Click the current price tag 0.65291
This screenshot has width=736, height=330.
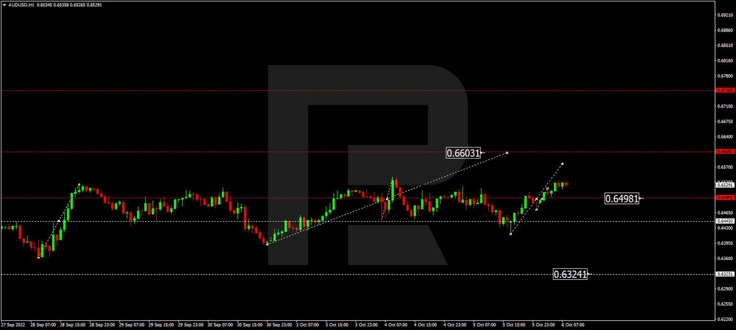[x=725, y=185]
